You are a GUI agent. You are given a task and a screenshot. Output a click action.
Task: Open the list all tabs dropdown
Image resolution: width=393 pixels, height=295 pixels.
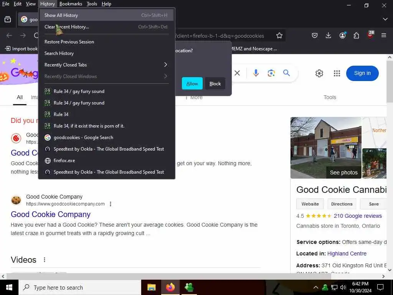tap(385, 19)
